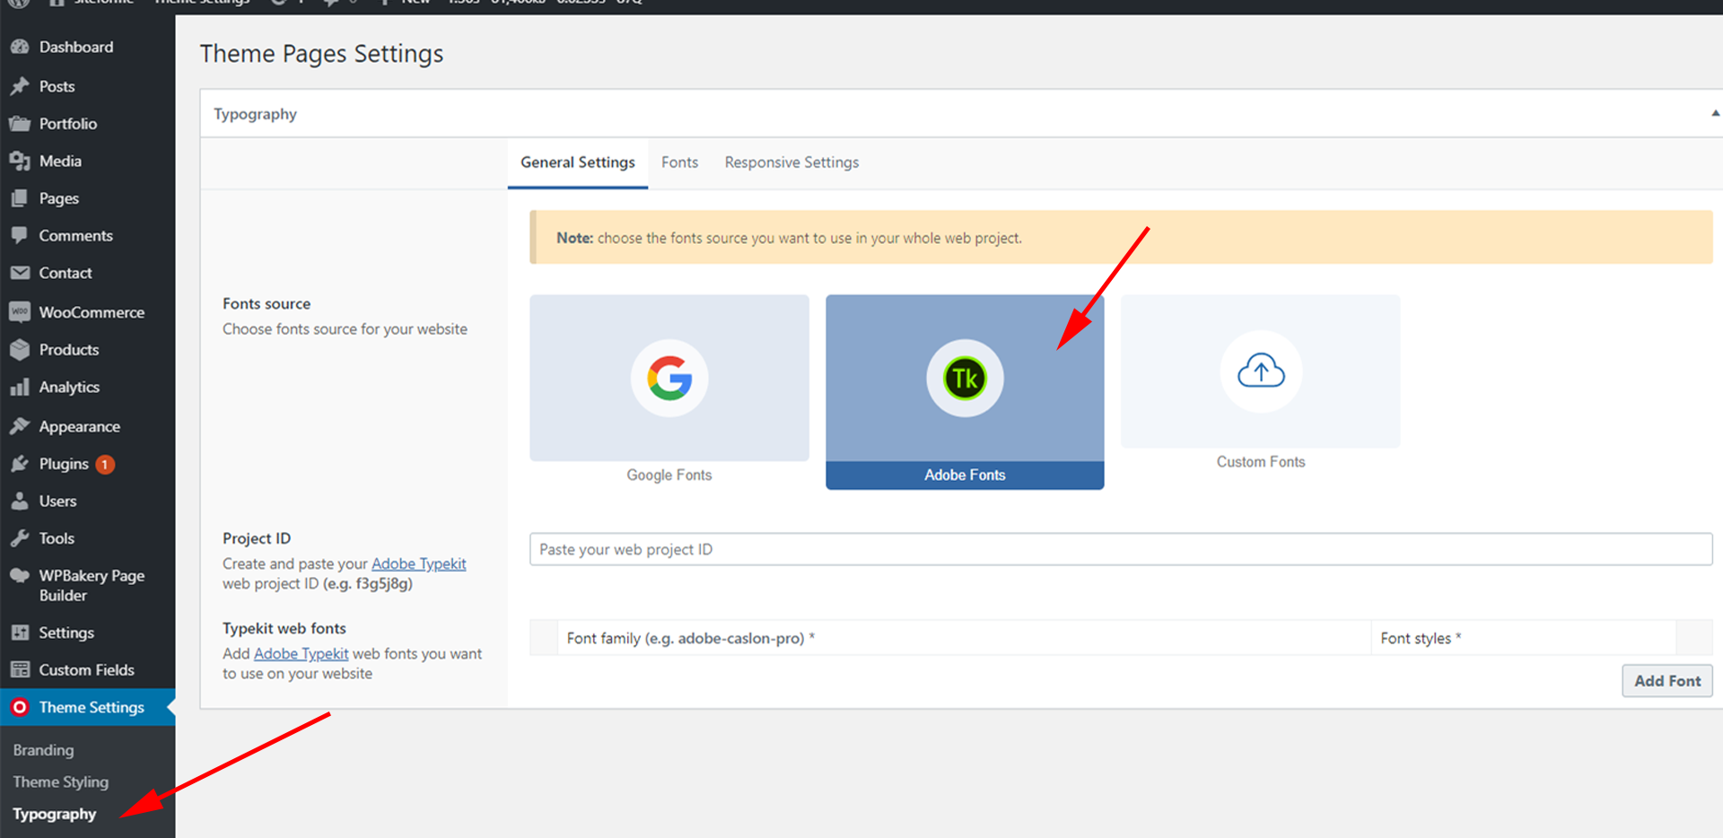Viewport: 1723px width, 838px height.
Task: Click the Custom Fields icon
Action: pyautogui.click(x=20, y=670)
